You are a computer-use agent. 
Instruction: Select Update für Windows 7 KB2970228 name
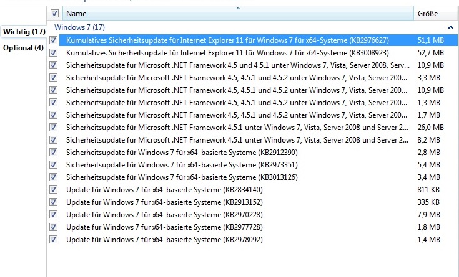click(164, 215)
